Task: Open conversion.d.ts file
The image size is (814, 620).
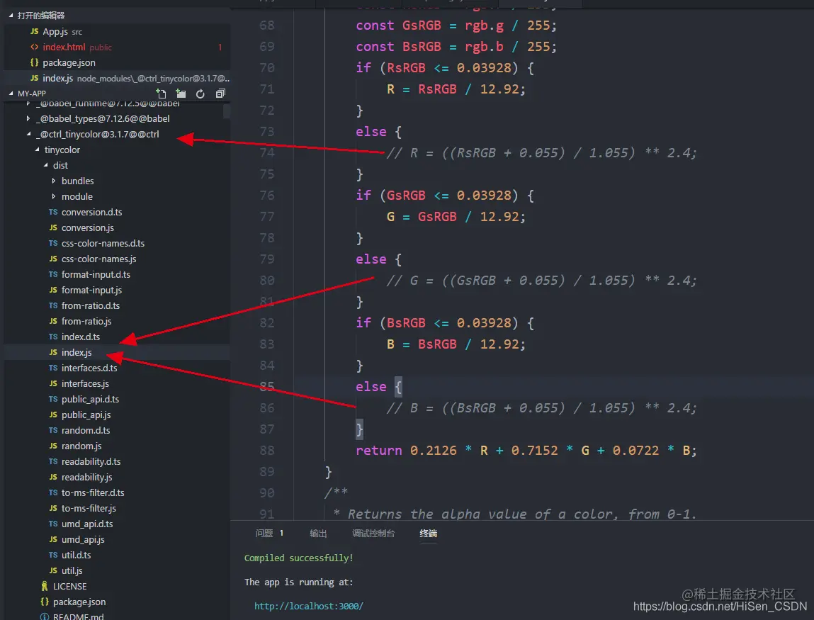Action: (x=91, y=212)
